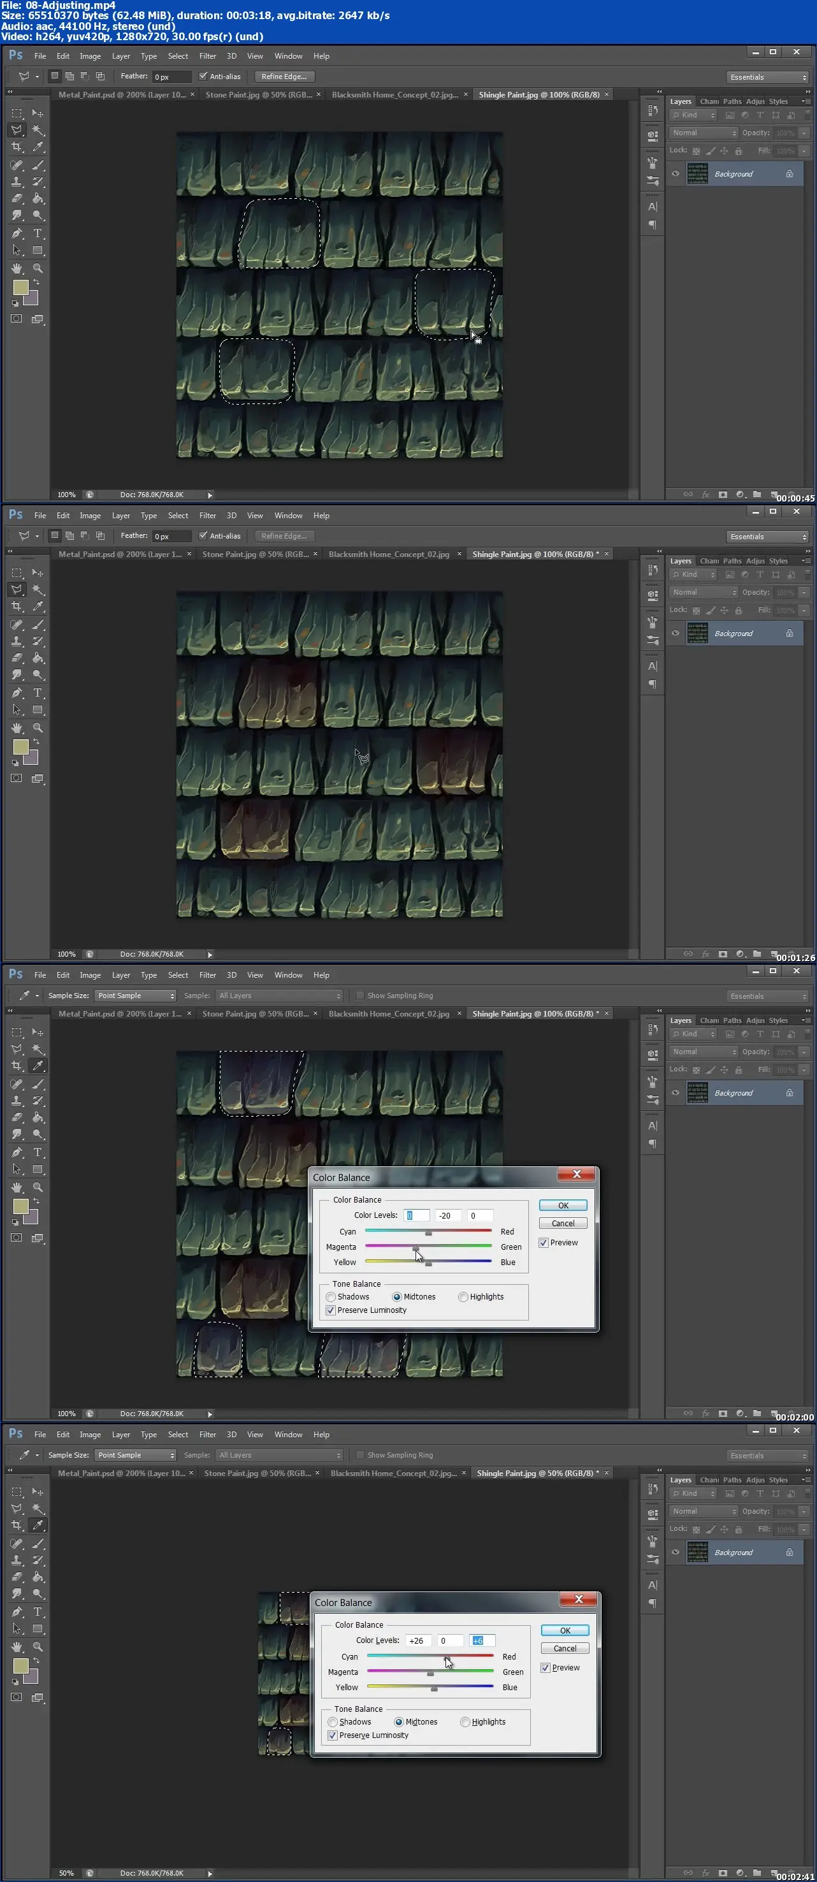Viewport: 817px width, 1882px height.
Task: Select Move tool in the 00:00:45 frame
Action: [37, 113]
